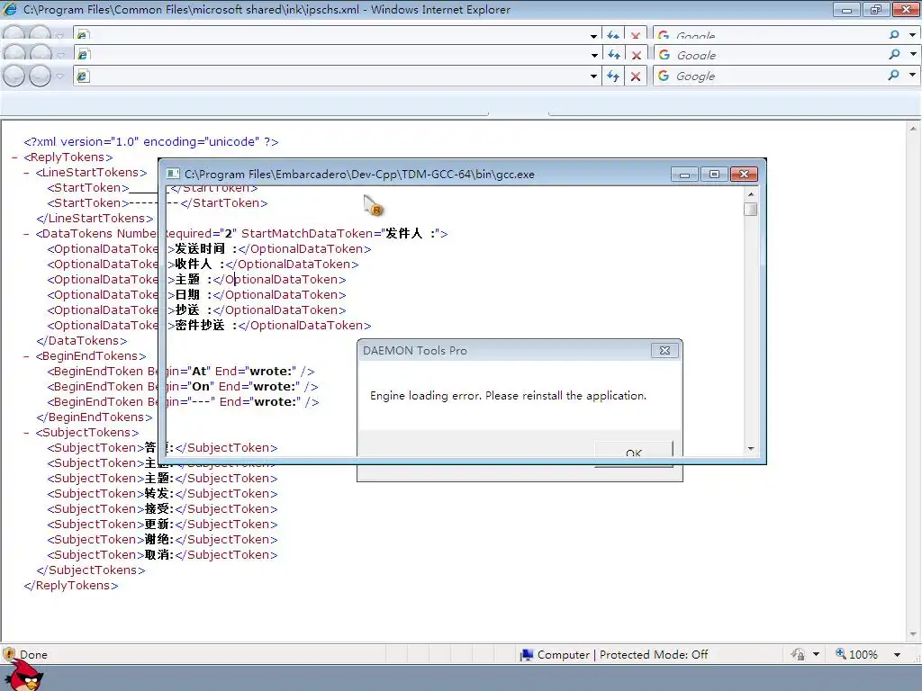
Task: Maximize the gcc.exe window
Action: pyautogui.click(x=714, y=175)
